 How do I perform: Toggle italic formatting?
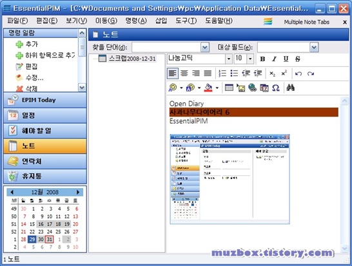coord(274,59)
